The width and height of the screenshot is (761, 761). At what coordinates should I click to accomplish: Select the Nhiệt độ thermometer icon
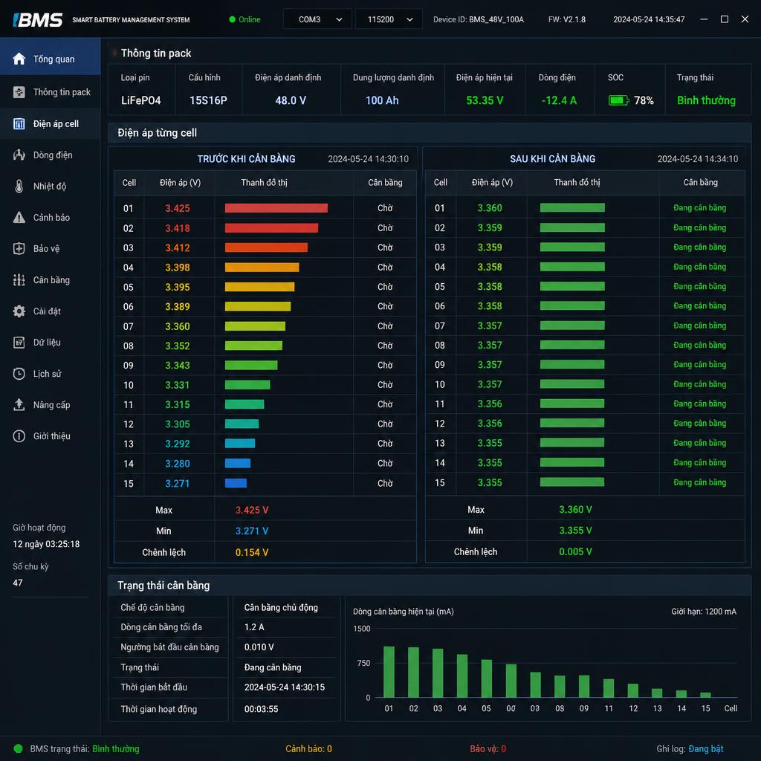[19, 186]
